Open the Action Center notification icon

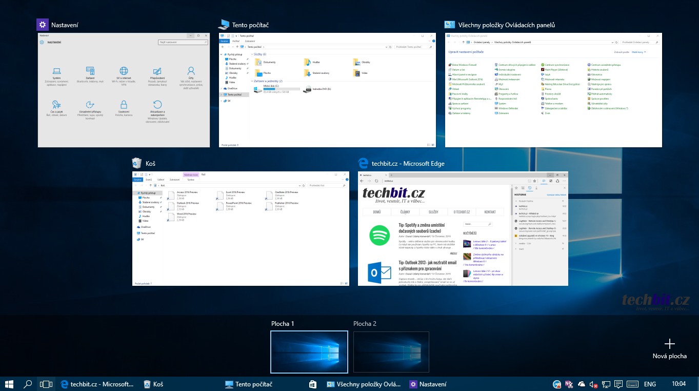(x=618, y=384)
